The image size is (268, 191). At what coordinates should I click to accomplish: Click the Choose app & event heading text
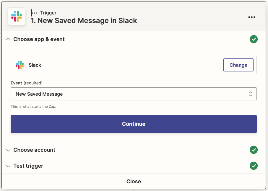39,39
